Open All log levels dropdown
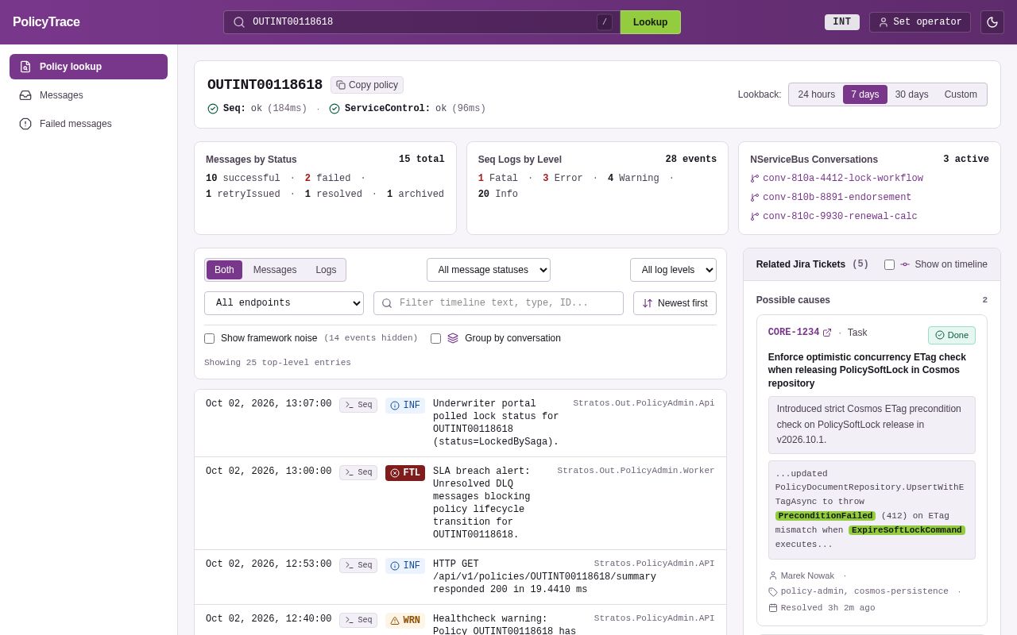 point(673,270)
